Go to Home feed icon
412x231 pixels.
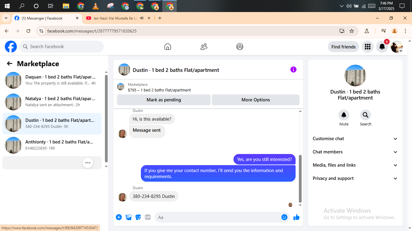coord(168,47)
